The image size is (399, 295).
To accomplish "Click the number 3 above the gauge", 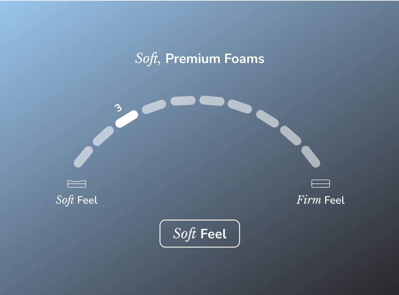I will [118, 108].
